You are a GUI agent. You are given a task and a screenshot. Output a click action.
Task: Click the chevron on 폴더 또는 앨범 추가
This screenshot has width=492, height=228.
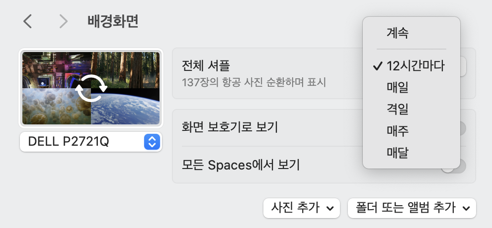[x=466, y=209]
